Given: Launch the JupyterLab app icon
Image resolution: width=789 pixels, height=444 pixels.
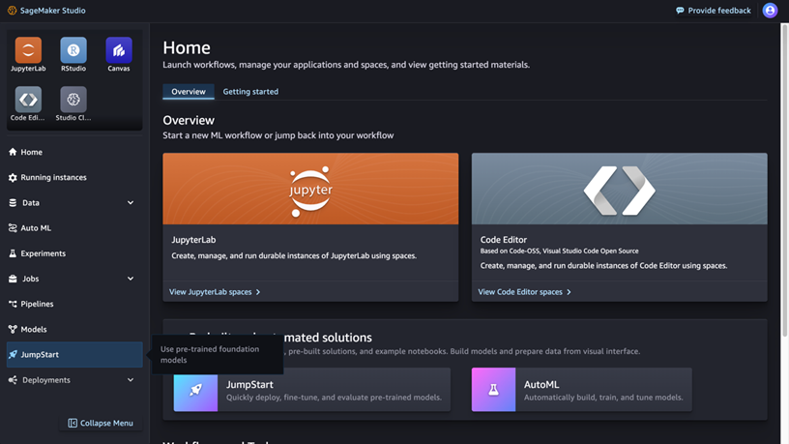Looking at the screenshot, I should pos(28,50).
